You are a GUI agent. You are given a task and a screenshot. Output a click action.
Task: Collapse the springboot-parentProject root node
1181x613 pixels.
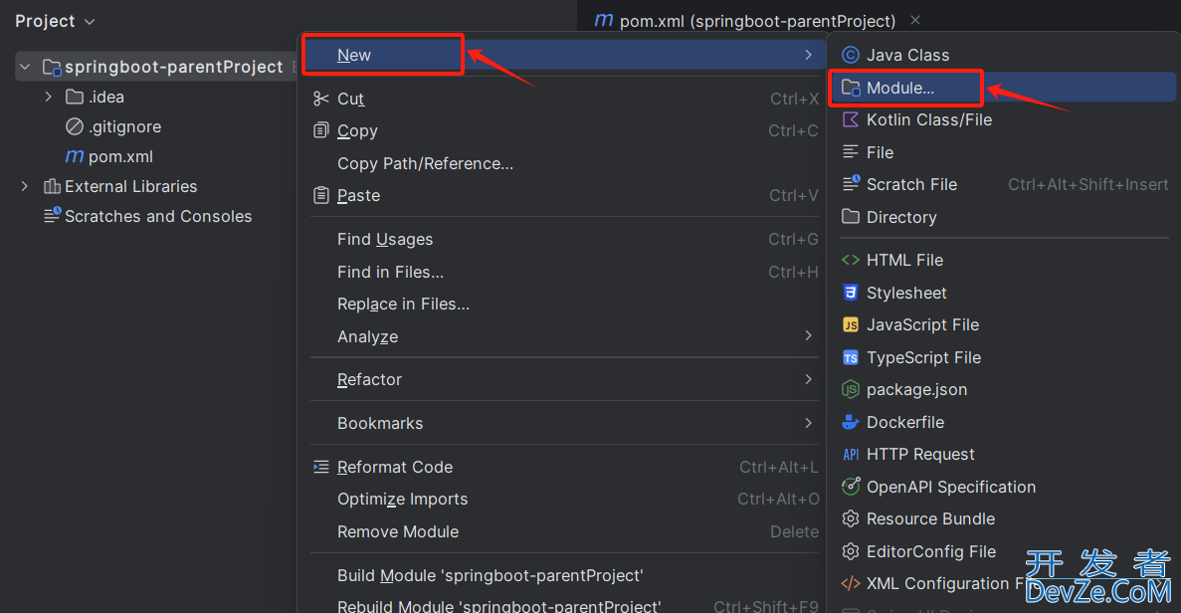(25, 67)
